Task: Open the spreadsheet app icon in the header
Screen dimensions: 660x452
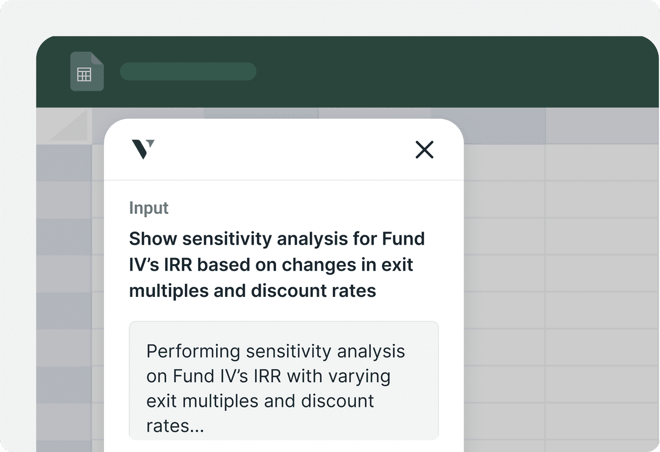Action: [x=87, y=70]
